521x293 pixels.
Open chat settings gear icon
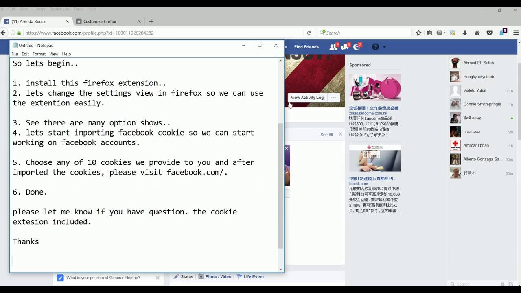tap(503, 284)
